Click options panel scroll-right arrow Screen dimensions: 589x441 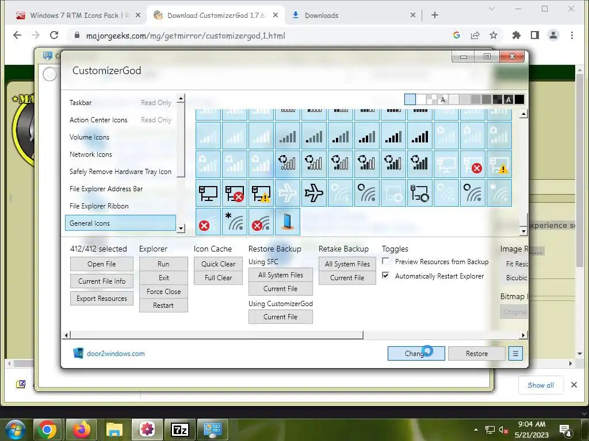click(523, 335)
